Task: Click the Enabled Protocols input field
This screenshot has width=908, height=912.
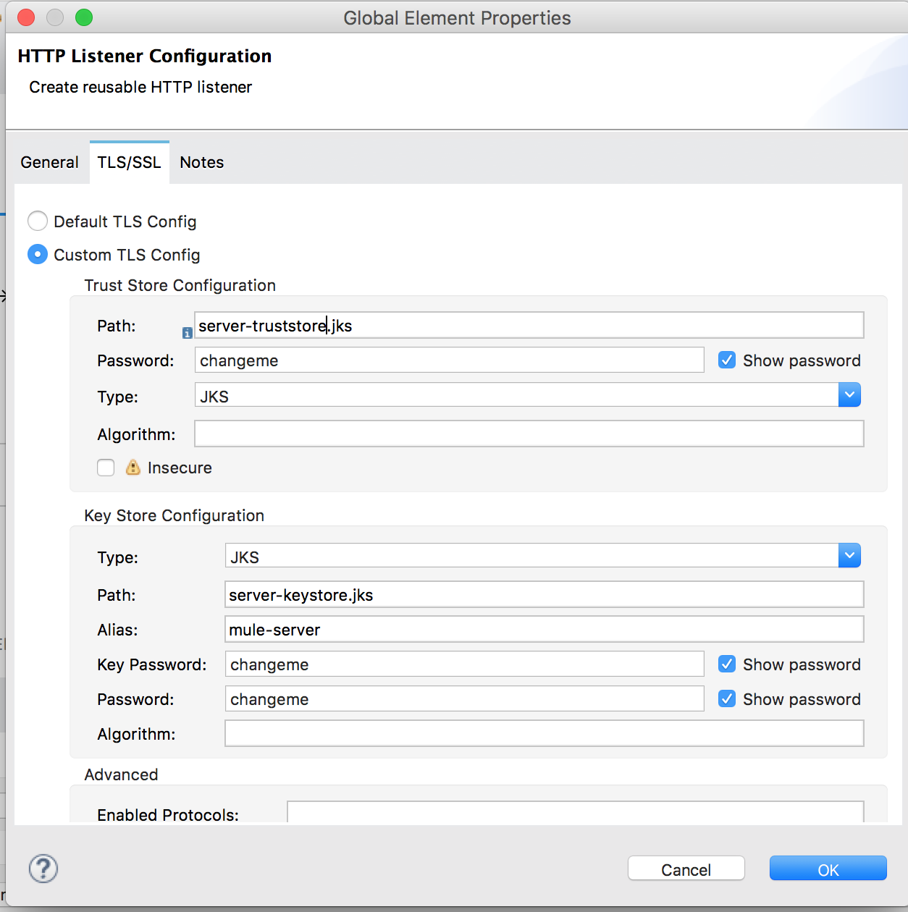Action: click(x=575, y=812)
